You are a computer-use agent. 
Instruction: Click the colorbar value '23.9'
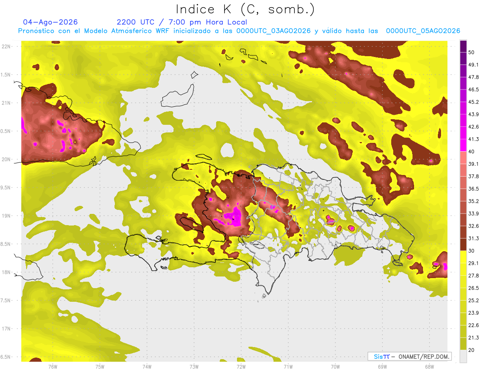pyautogui.click(x=474, y=313)
